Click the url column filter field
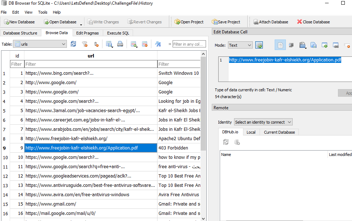Image resolution: width=352 pixels, height=221 pixels. point(91,64)
